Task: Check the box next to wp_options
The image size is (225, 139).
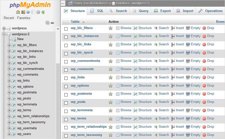Action: tap(66, 87)
